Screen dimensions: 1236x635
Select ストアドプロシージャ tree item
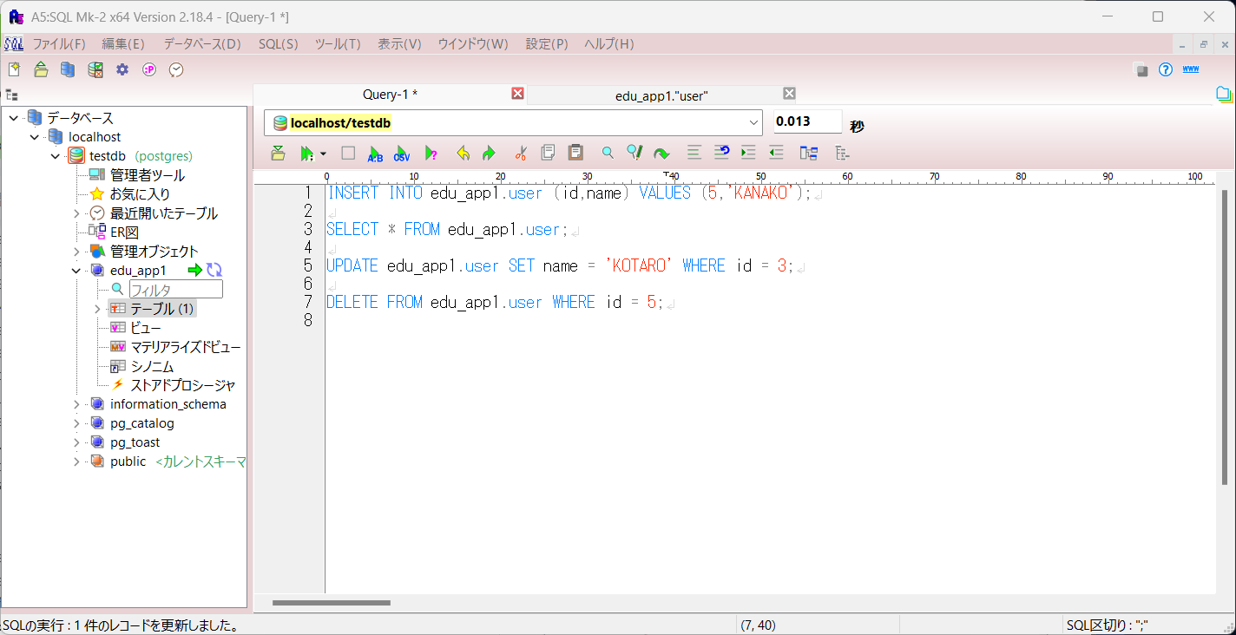pyautogui.click(x=183, y=385)
